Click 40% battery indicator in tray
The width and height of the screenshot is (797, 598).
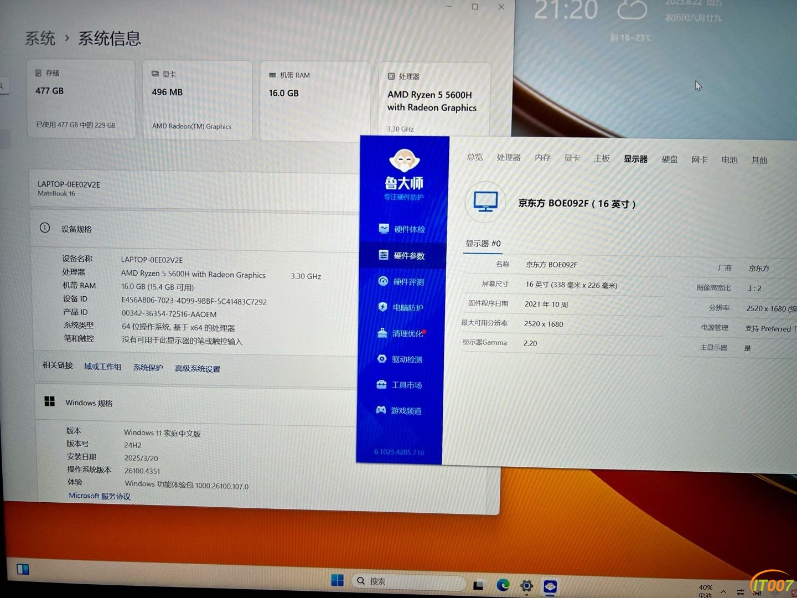(705, 591)
